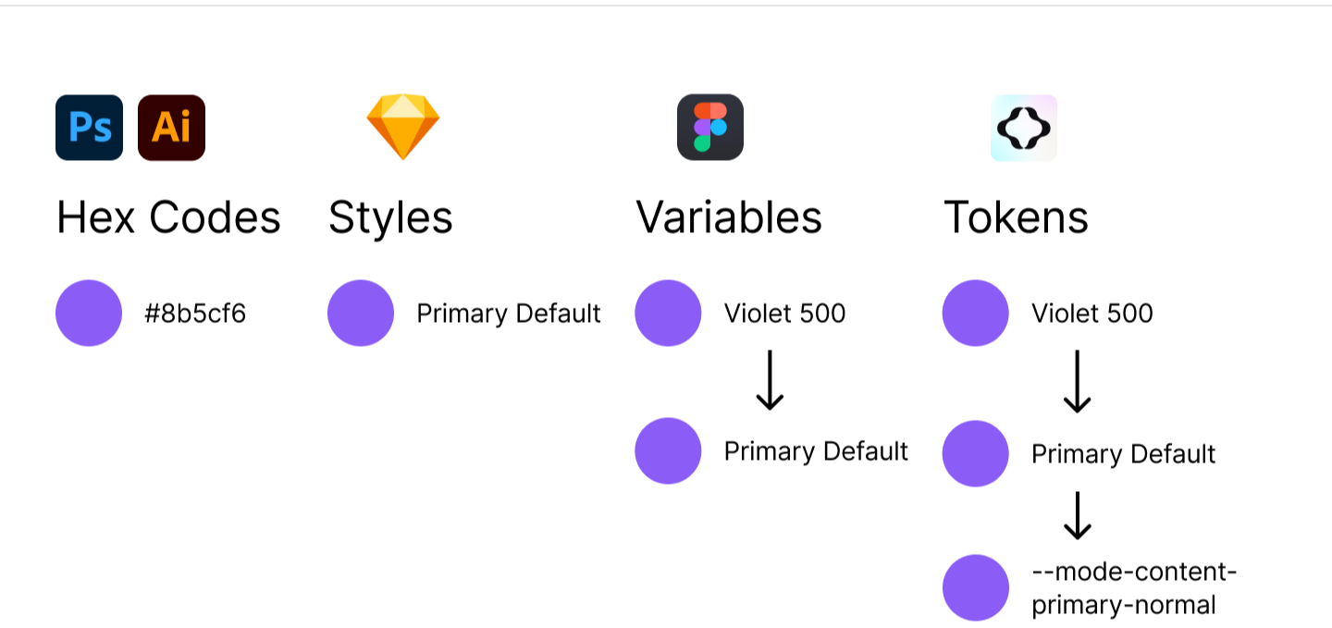Select the Tokens Primary Default swatch
The height and width of the screenshot is (628, 1332).
tap(976, 453)
